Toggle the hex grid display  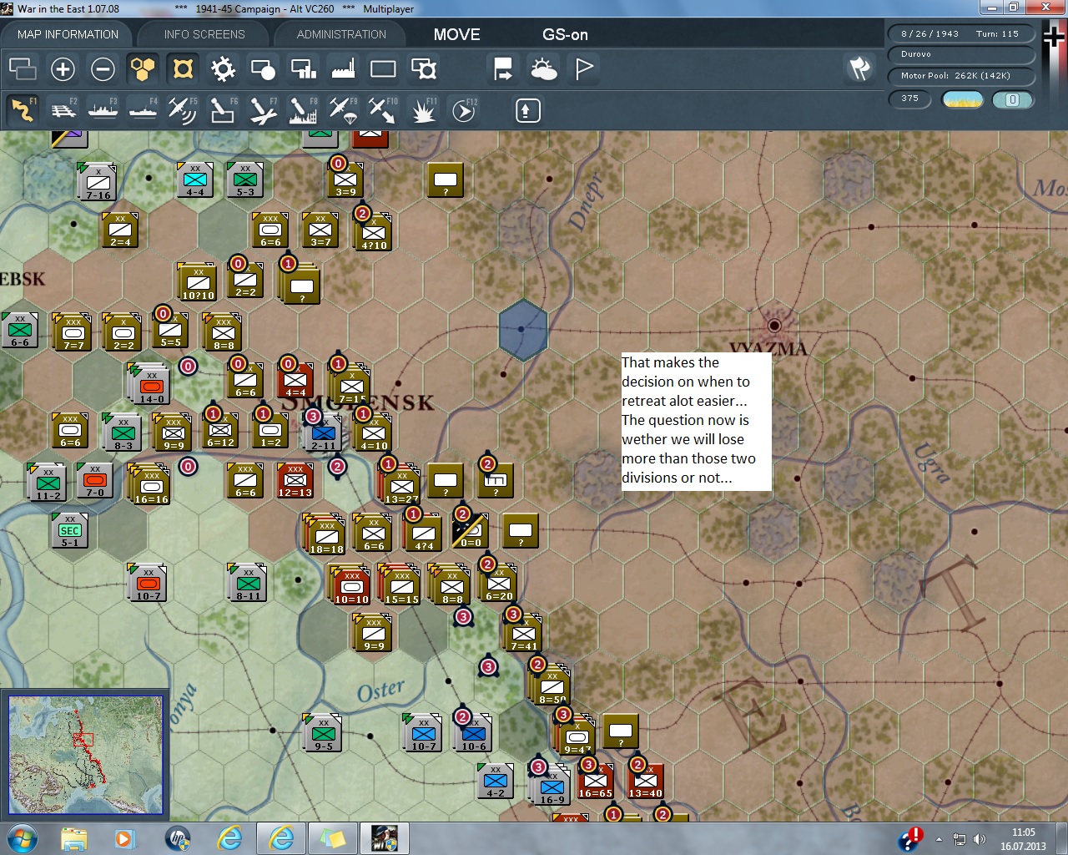[143, 68]
